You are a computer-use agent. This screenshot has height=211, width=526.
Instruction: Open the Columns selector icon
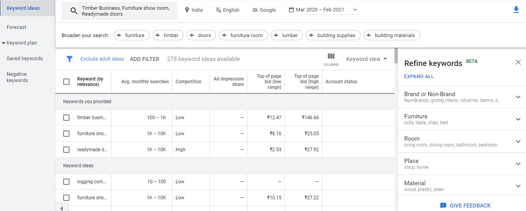pos(331,59)
